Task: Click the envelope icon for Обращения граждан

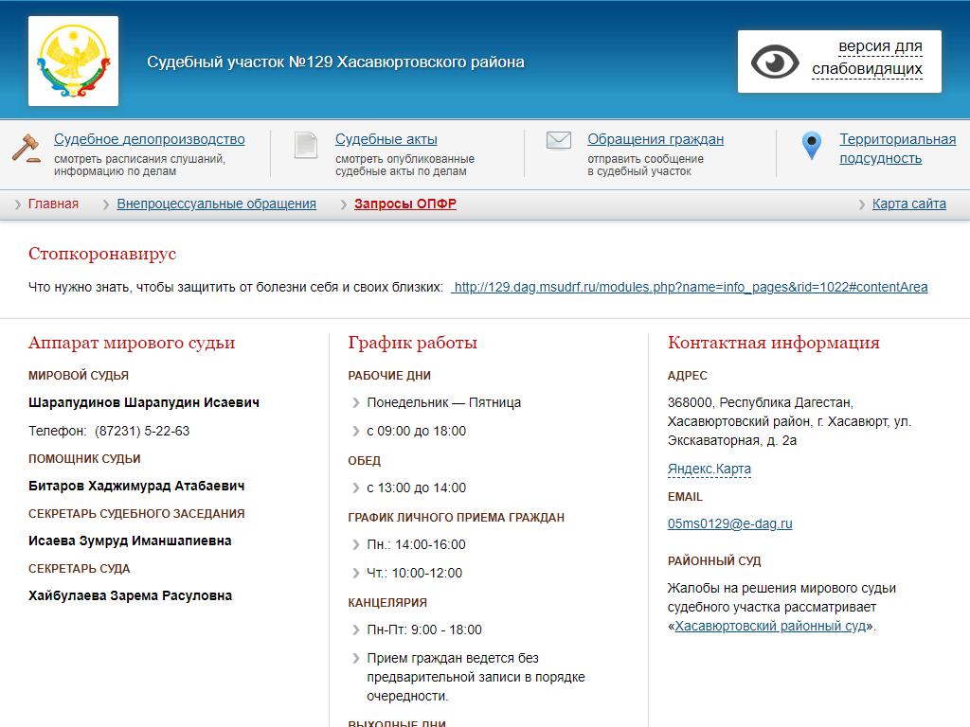Action: pos(559,141)
